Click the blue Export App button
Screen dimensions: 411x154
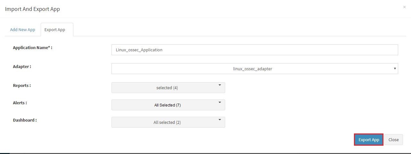pos(369,140)
